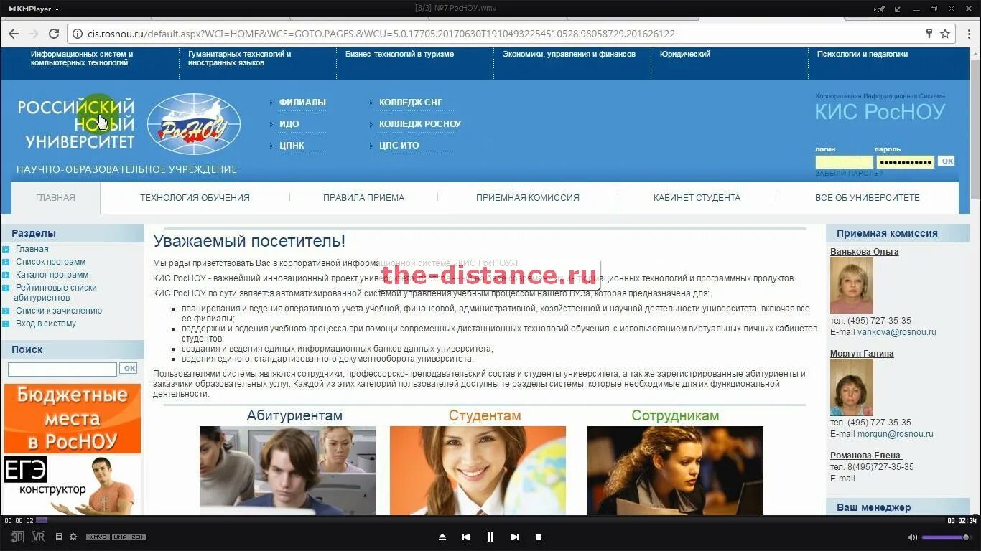The width and height of the screenshot is (981, 551).
Task: Open a file with the eject icon
Action: [x=442, y=537]
